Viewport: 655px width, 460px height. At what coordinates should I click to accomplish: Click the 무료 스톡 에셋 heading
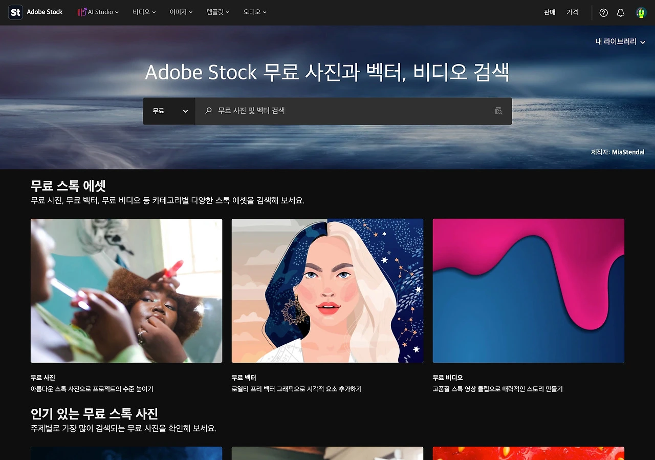[x=68, y=185]
